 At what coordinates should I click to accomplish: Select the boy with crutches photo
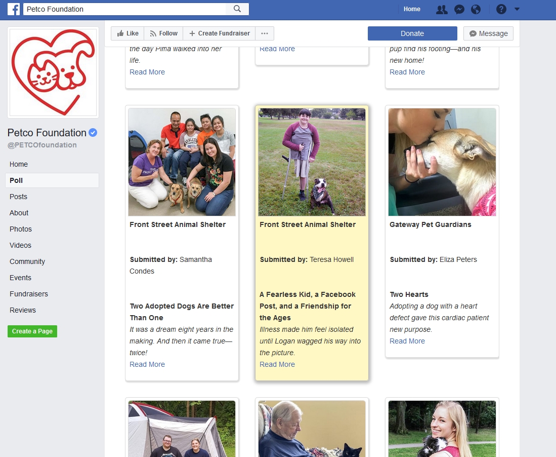[312, 162]
